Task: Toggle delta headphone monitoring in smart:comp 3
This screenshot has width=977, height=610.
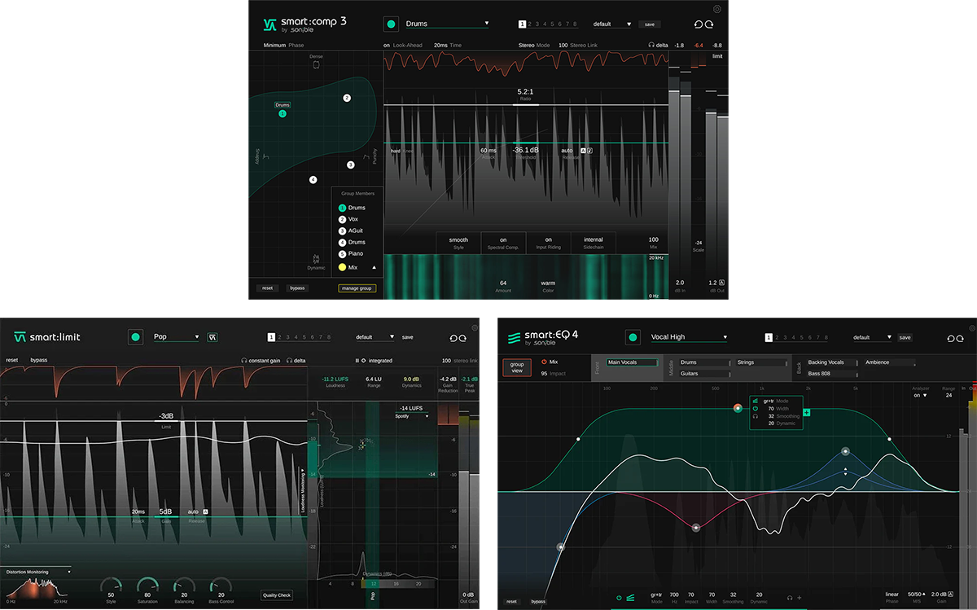Action: click(x=658, y=46)
